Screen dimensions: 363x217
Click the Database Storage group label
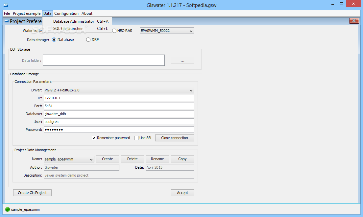click(25, 74)
